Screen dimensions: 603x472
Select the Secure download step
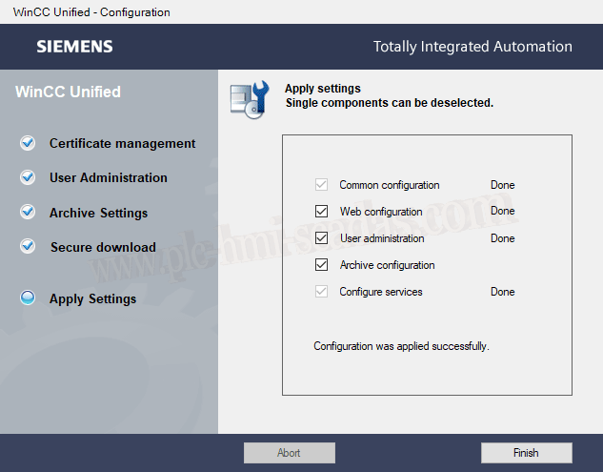103,248
